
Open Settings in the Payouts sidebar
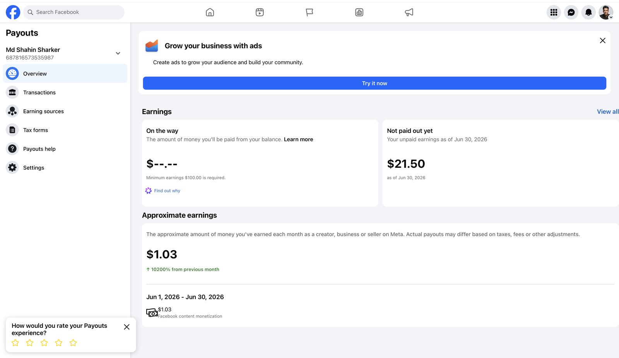tap(65, 168)
